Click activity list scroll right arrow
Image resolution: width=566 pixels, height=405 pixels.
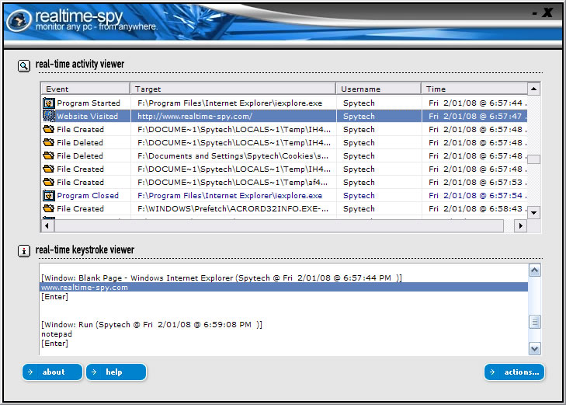[x=520, y=225]
